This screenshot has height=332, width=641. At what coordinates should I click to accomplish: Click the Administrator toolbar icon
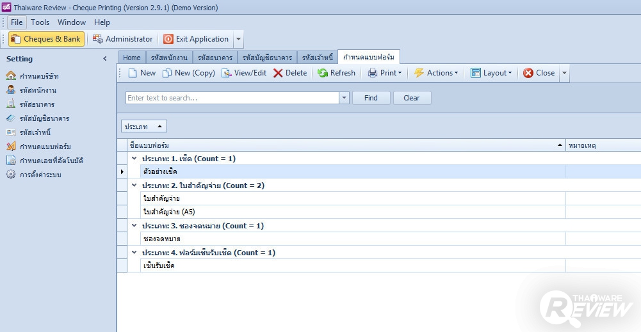[98, 39]
